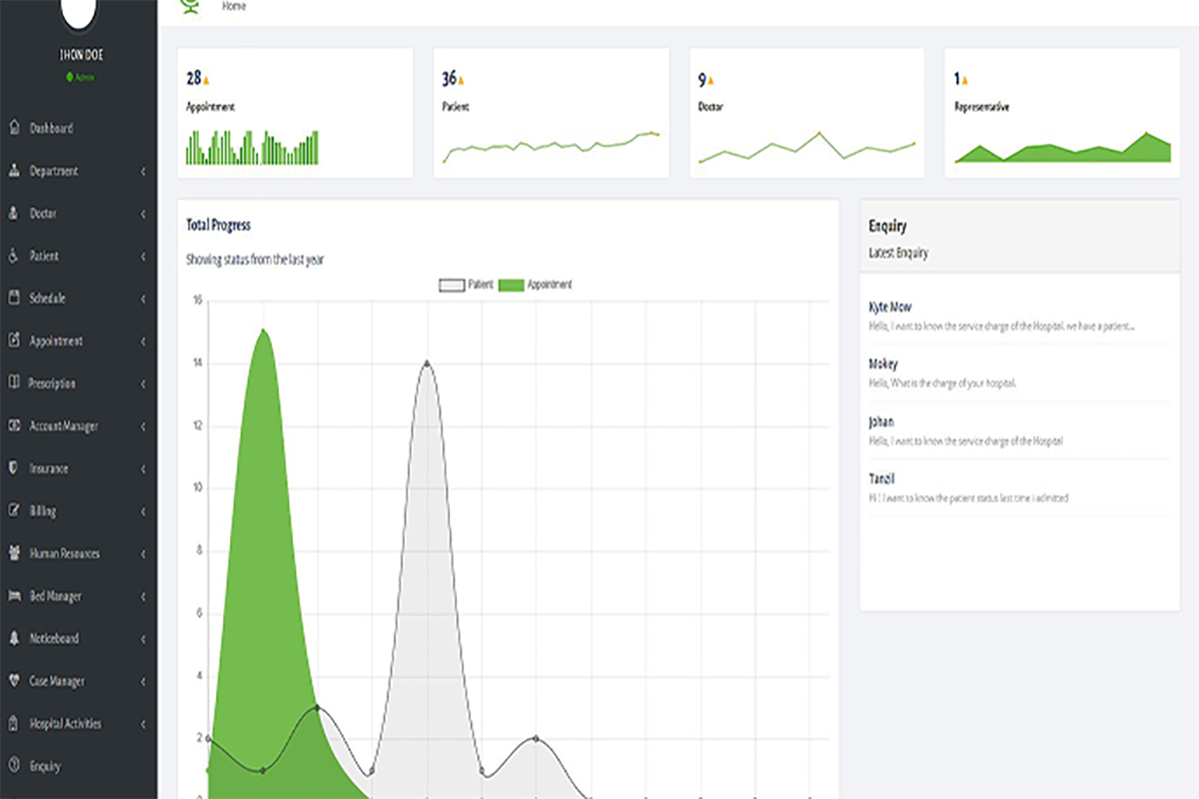Viewport: 1199px width, 799px height.
Task: Expand the Human Resources submenu chevron
Action: [x=144, y=554]
